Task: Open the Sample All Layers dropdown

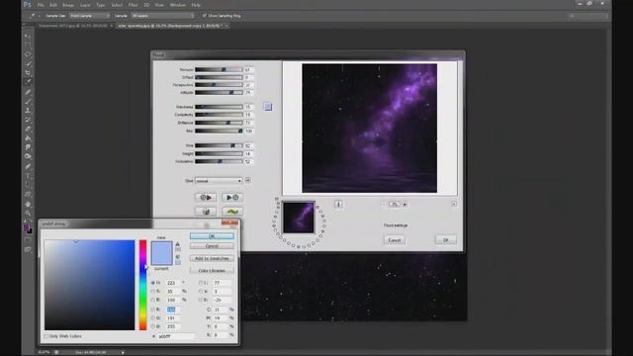Action: 162,16
